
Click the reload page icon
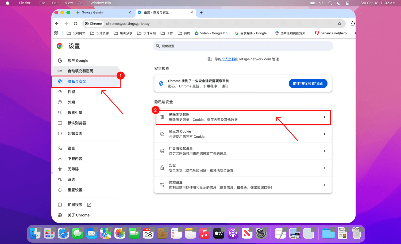coord(76,24)
